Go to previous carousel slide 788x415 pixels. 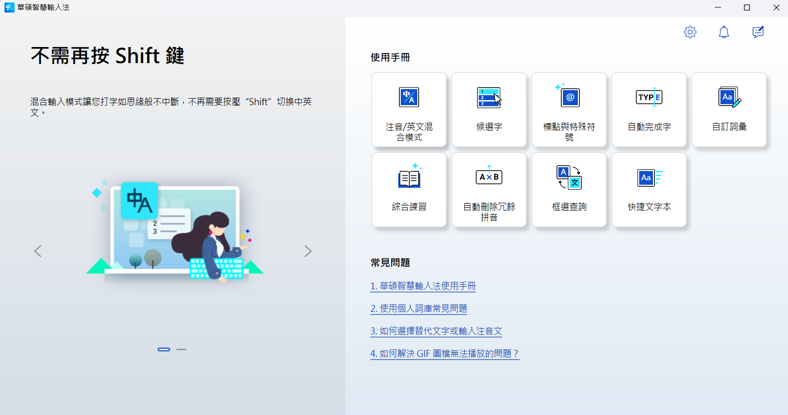pos(38,251)
